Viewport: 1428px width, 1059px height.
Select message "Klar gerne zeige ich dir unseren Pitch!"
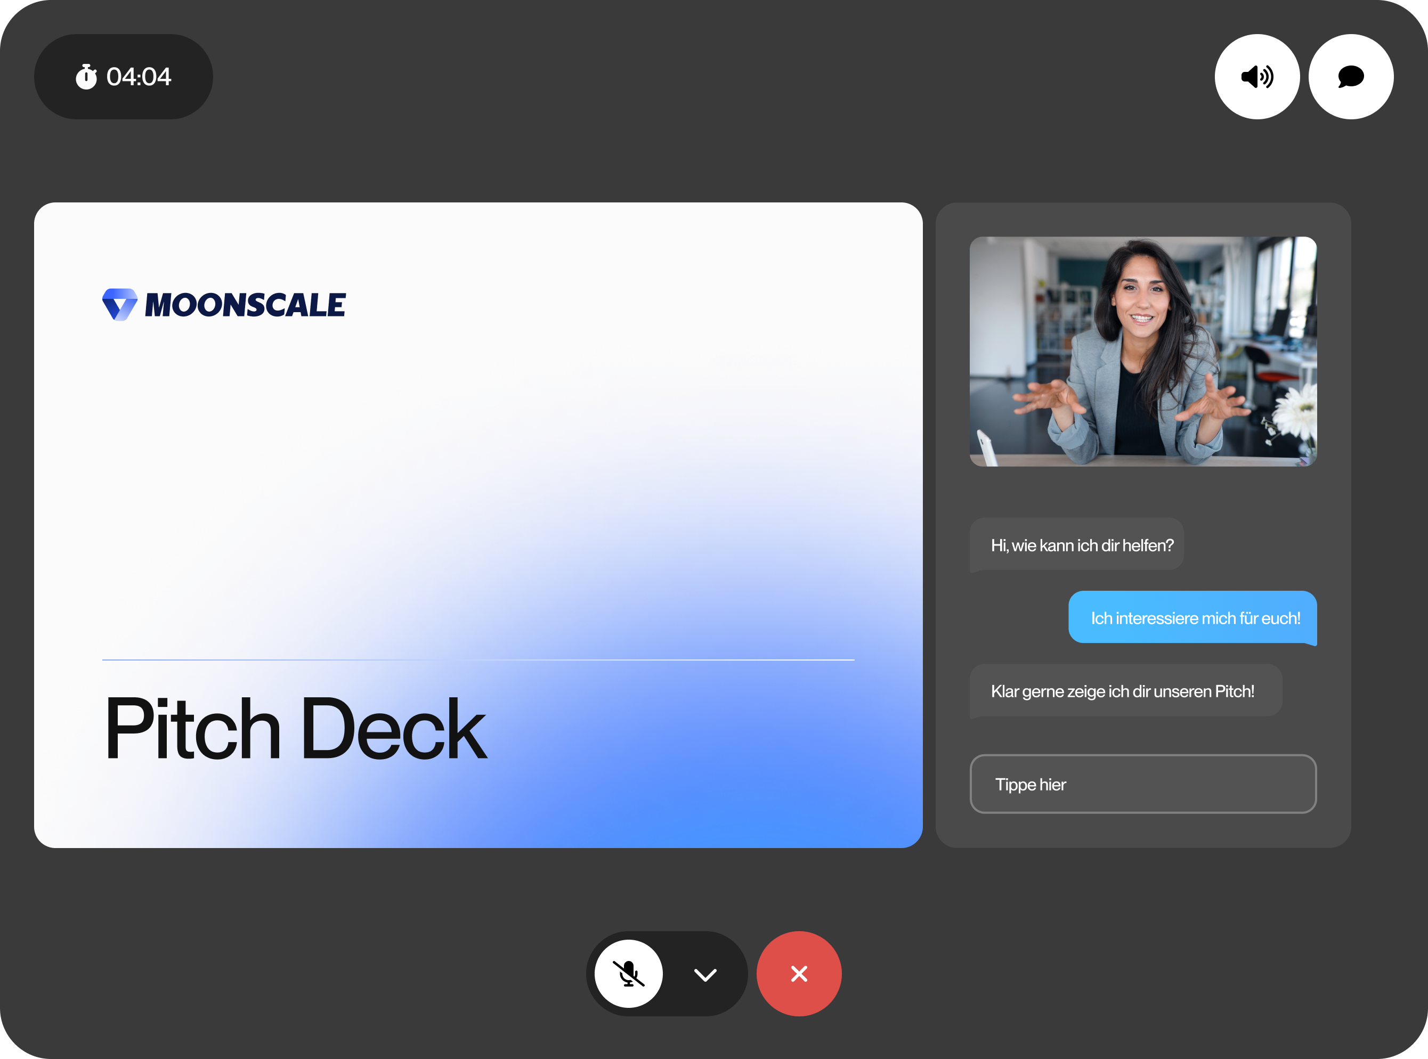point(1125,691)
